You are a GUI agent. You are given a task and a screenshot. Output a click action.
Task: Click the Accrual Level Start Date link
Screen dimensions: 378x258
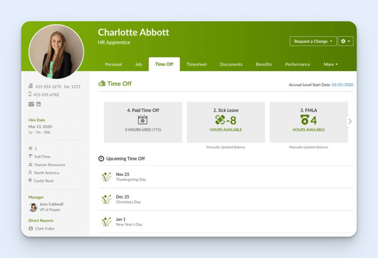pos(341,84)
